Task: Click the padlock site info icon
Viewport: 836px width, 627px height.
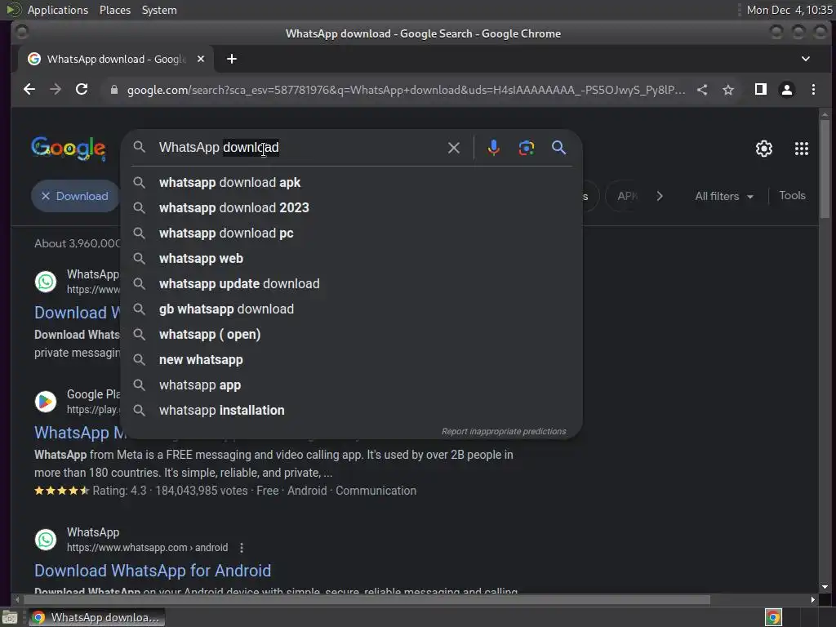Action: [113, 90]
